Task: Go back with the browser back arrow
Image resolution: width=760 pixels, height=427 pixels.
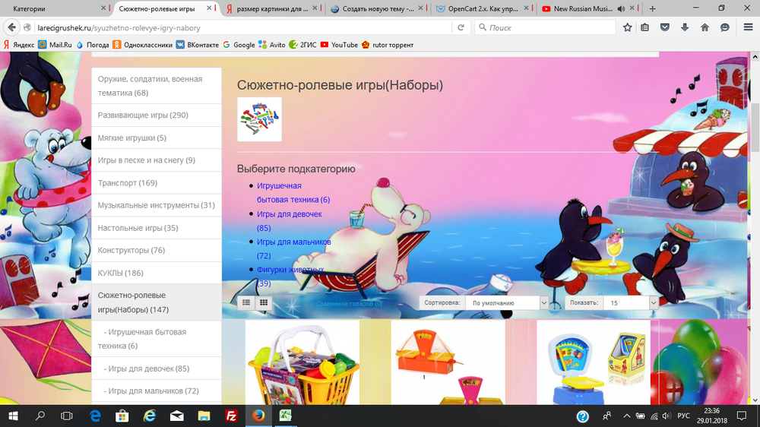Action: pos(12,27)
